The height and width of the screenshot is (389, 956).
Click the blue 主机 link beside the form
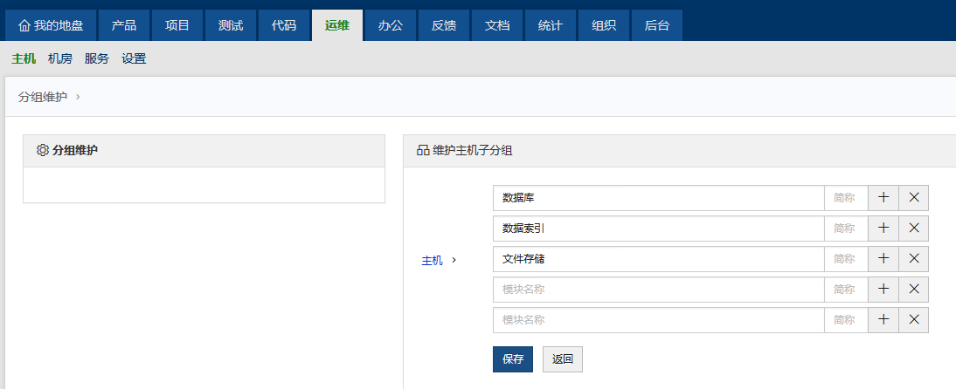pyautogui.click(x=433, y=261)
